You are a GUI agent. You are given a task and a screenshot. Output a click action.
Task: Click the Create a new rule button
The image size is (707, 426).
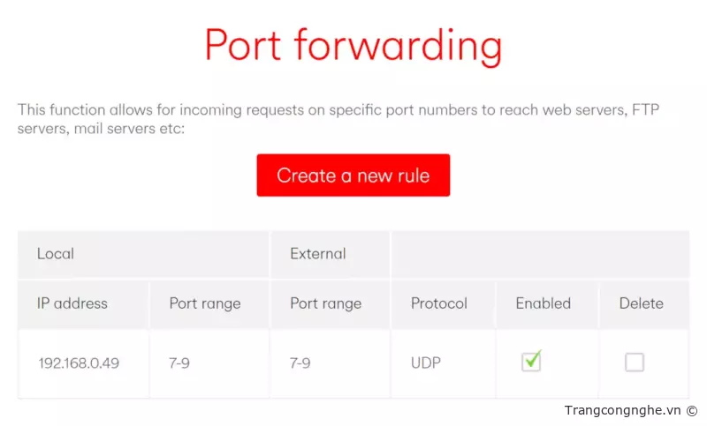(x=353, y=176)
